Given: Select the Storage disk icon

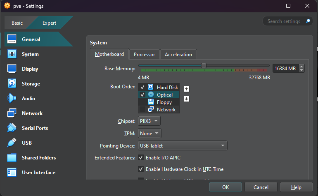Looking at the screenshot, I should tap(12, 84).
